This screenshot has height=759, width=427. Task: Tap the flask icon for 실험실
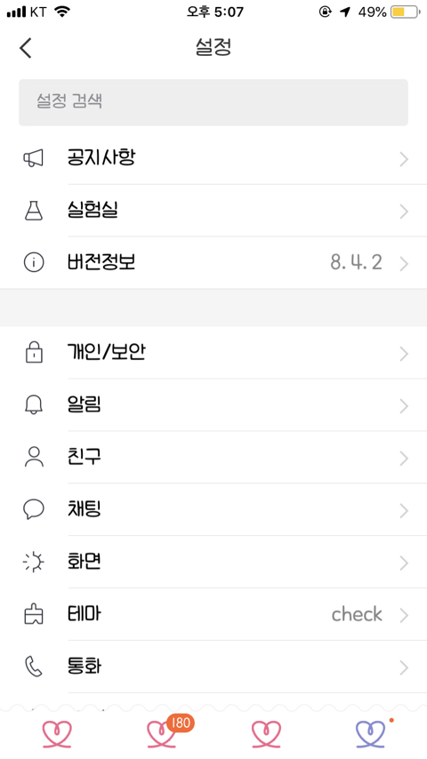(34, 211)
